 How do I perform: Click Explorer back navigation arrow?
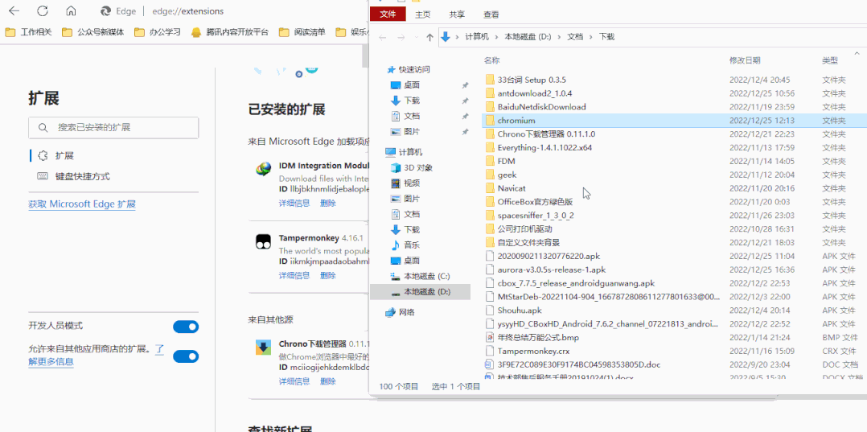coord(383,37)
